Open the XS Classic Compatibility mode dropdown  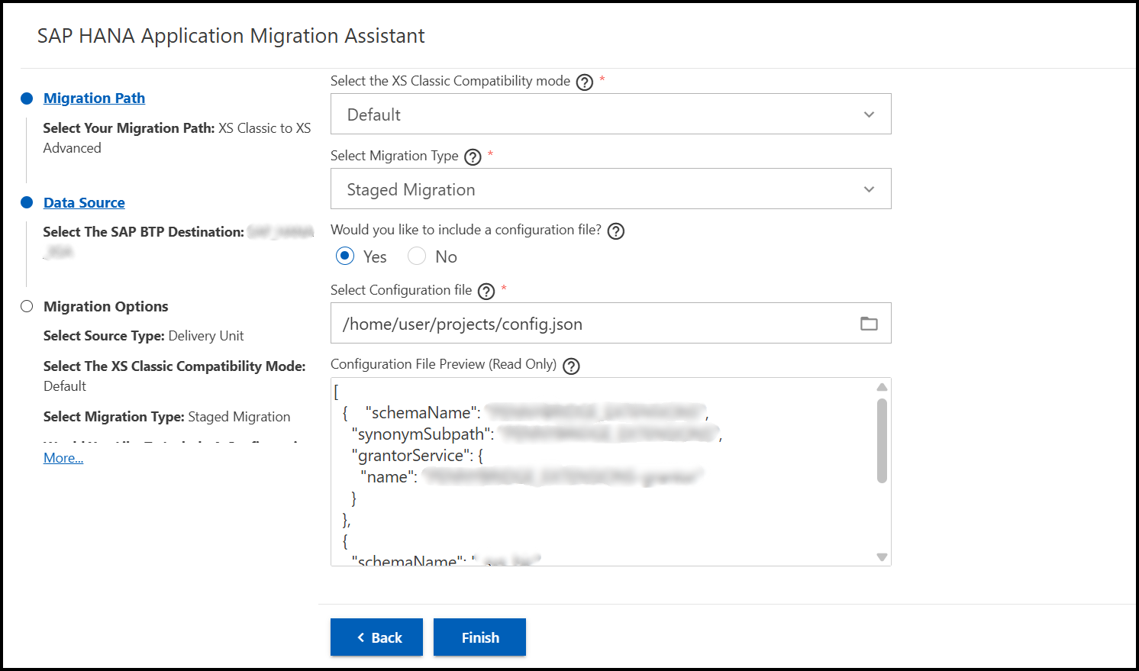click(611, 114)
